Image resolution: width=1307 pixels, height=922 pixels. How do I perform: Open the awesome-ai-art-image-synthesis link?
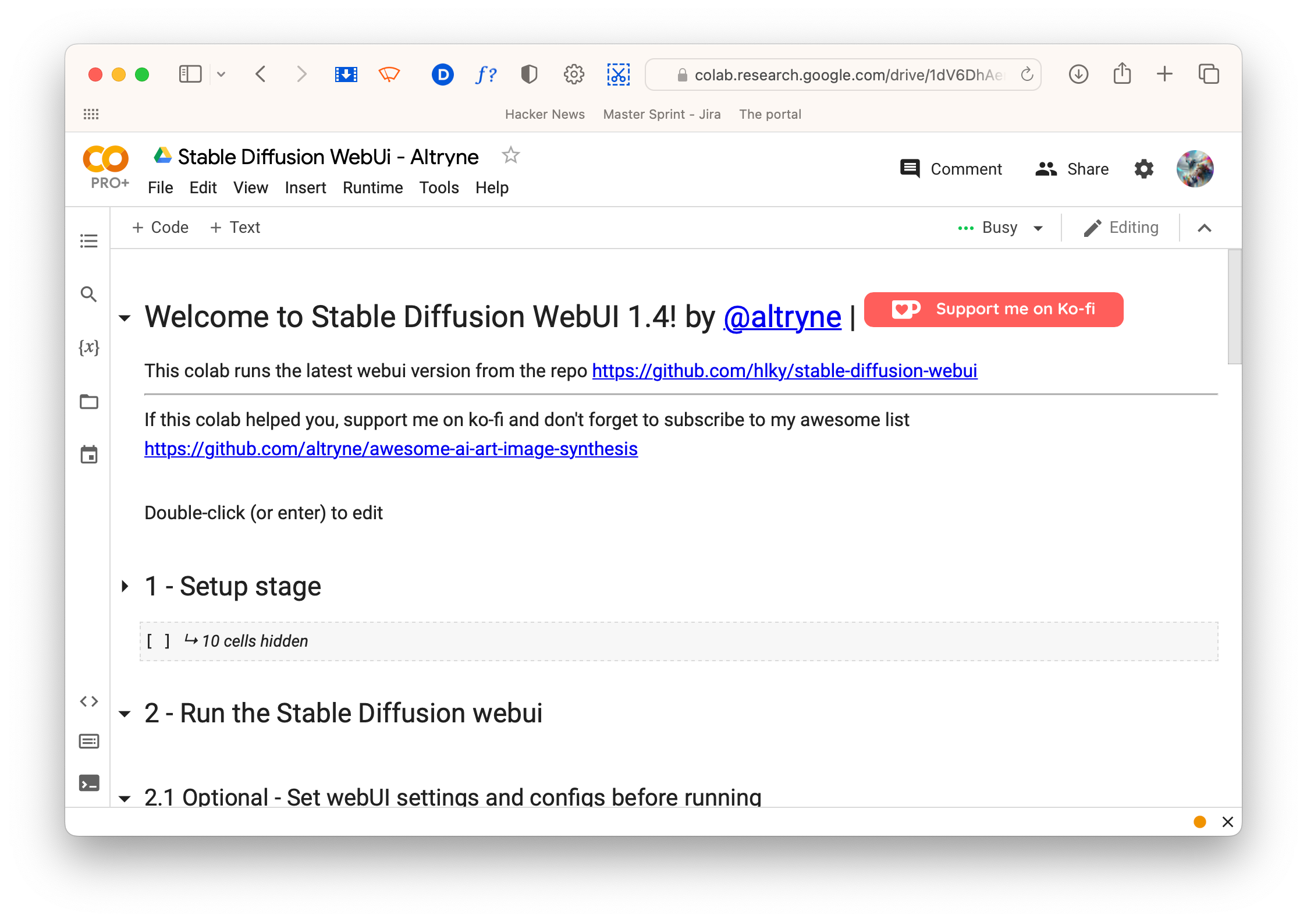(x=391, y=449)
